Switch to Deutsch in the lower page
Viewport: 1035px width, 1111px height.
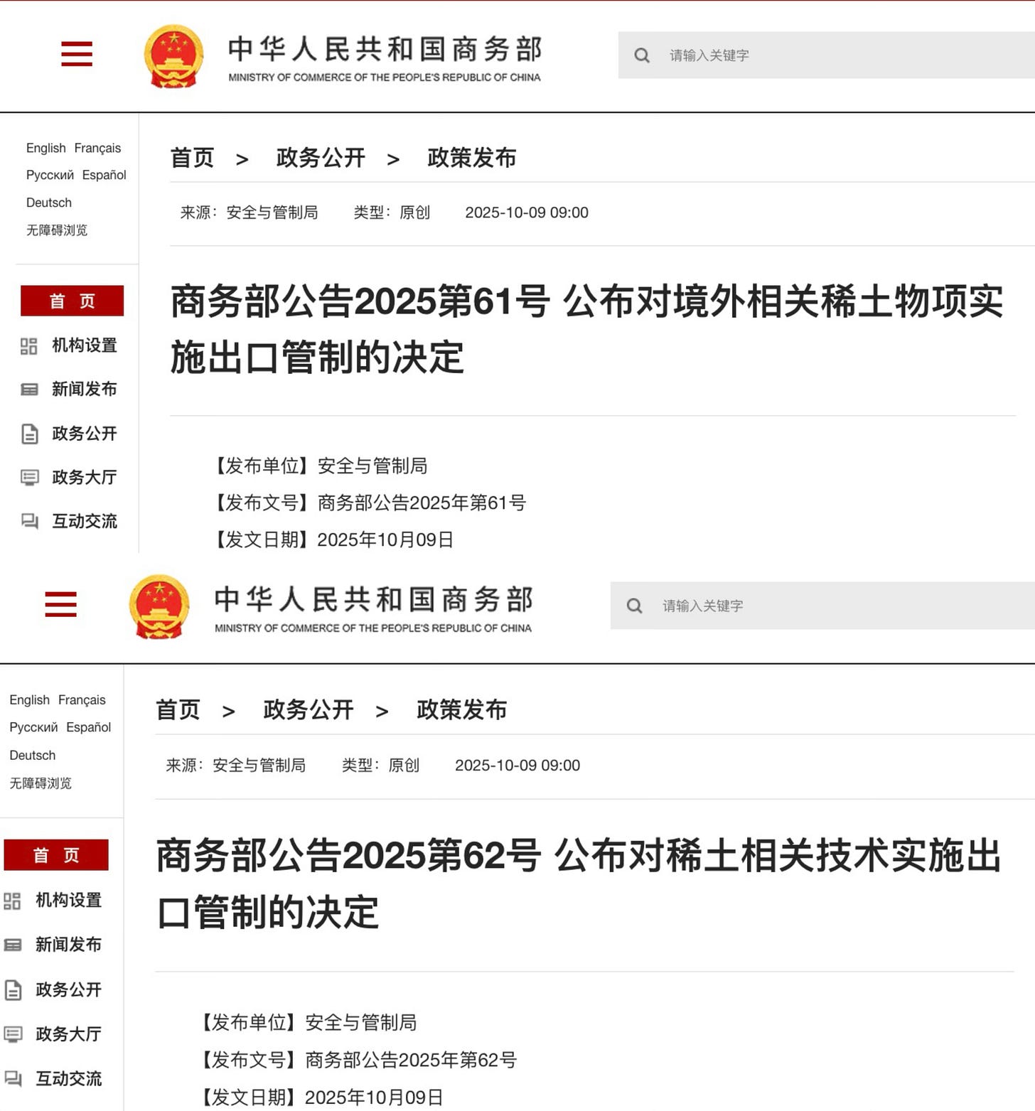33,755
